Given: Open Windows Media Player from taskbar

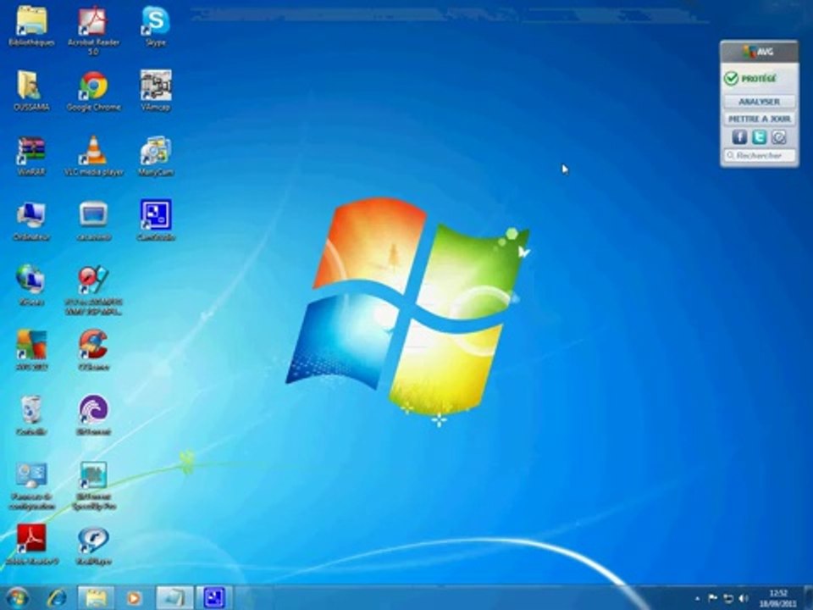Looking at the screenshot, I should point(134,598).
